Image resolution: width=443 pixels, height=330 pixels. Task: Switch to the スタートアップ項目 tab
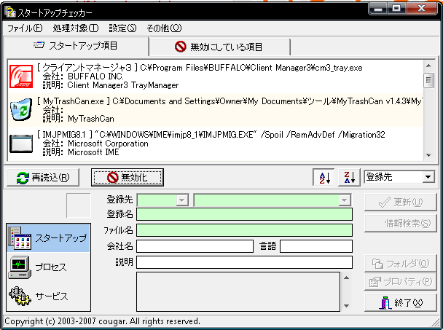point(77,46)
